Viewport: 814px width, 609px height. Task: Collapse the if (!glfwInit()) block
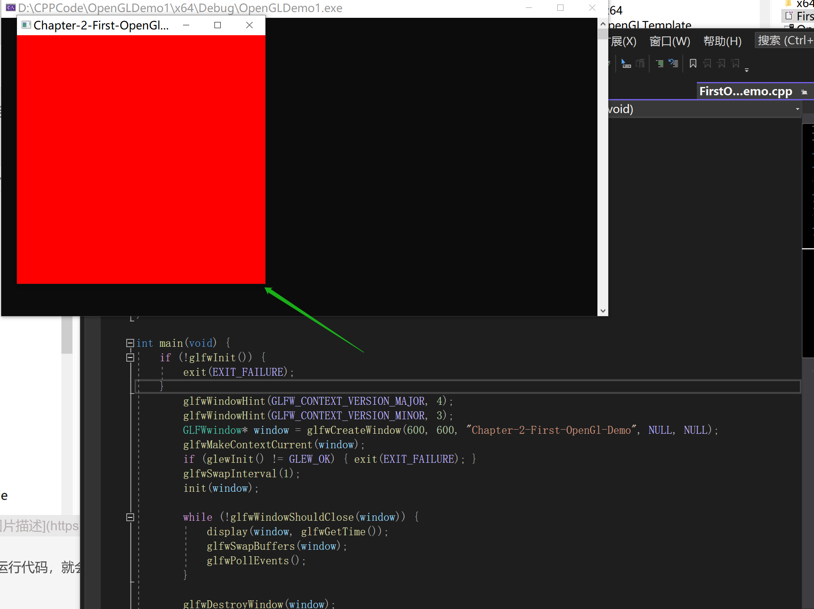tap(130, 358)
